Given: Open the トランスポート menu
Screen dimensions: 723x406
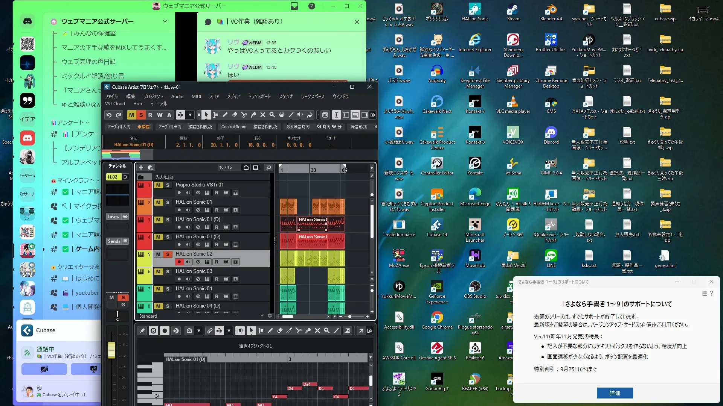Looking at the screenshot, I should [259, 97].
